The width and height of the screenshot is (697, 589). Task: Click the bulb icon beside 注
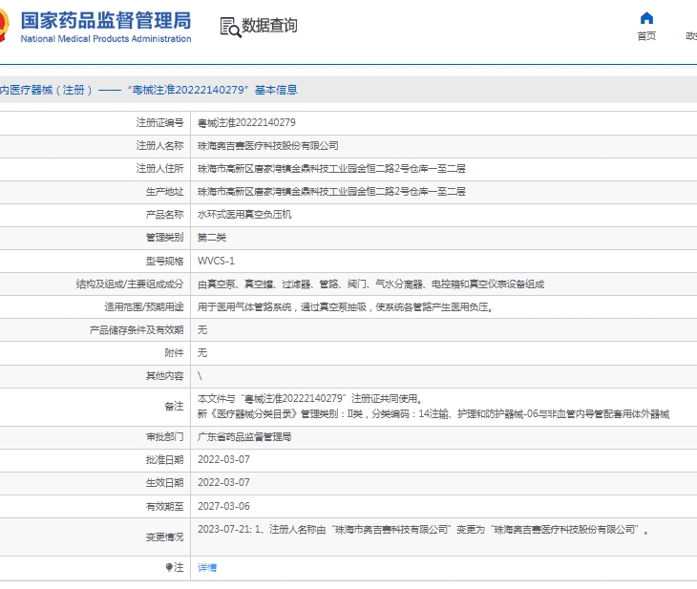click(169, 567)
